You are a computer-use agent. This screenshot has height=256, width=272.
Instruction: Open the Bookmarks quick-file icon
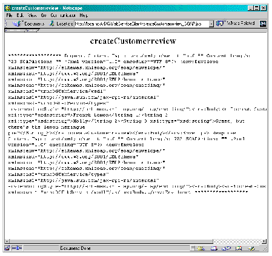click(x=17, y=24)
